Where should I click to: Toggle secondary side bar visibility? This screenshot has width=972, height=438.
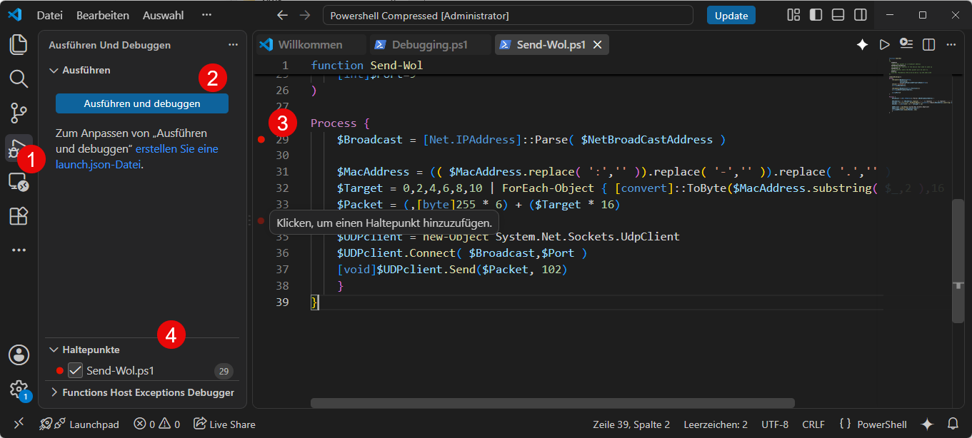pos(861,15)
